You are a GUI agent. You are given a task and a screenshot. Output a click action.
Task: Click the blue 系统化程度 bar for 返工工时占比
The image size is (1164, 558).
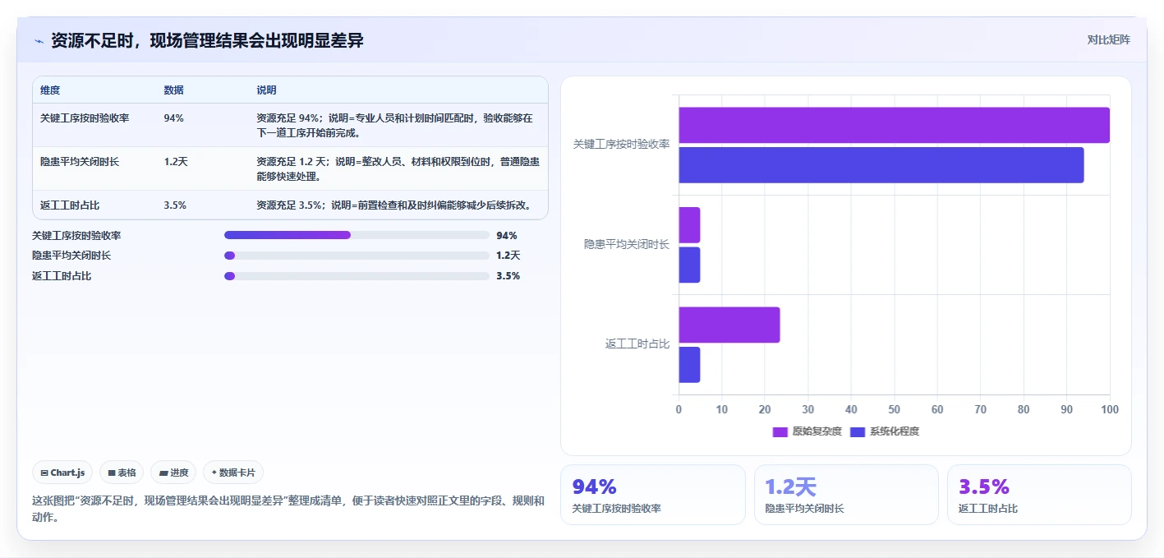(689, 364)
